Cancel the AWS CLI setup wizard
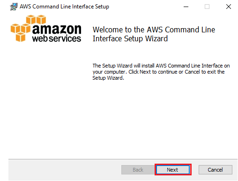 216,170
